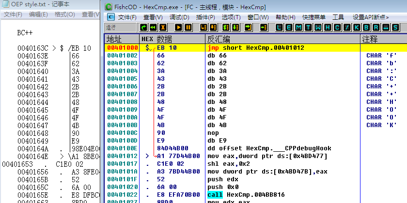Open the 插件(P) plugins menu
Viewport: 407px width, 203px height.
point(205,17)
